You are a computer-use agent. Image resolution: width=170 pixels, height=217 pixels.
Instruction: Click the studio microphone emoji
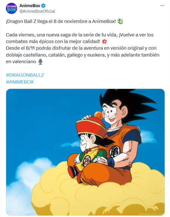coord(40,62)
